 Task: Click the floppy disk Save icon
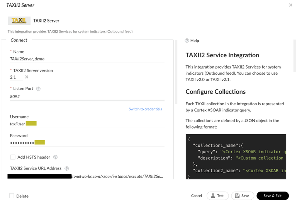[x=237, y=196]
